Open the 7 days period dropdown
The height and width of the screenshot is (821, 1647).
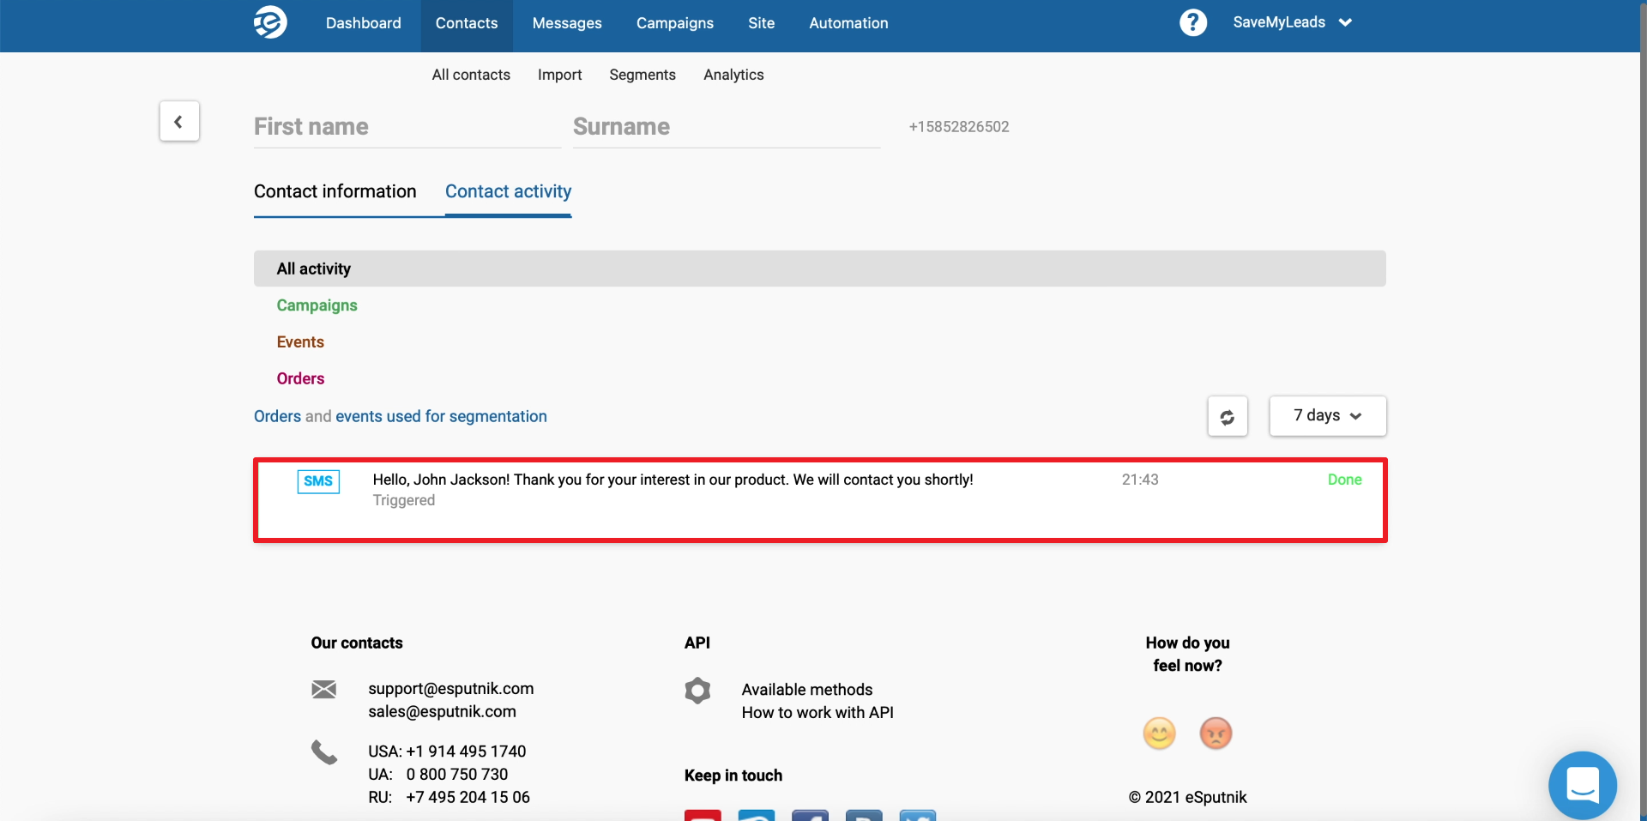pos(1328,416)
